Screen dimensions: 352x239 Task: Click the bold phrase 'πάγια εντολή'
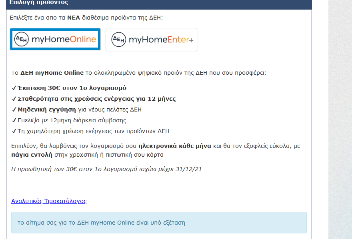(x=32, y=155)
